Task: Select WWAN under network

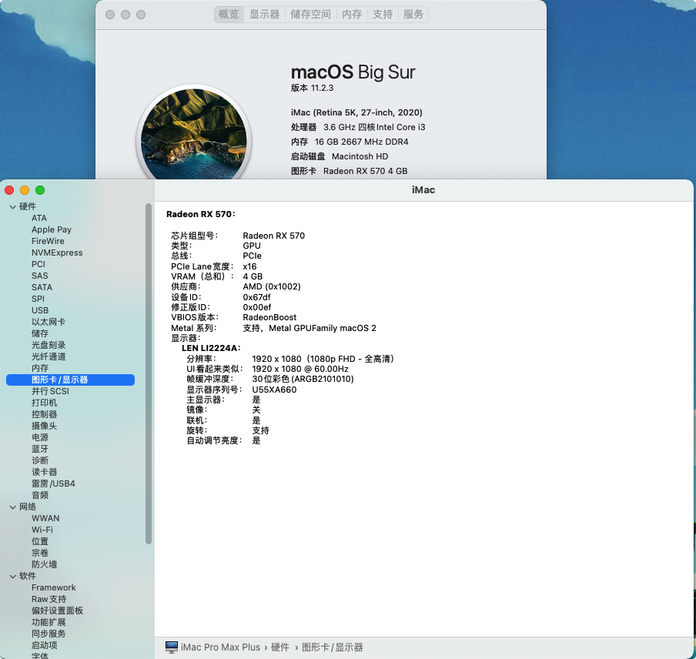Action: tap(45, 518)
